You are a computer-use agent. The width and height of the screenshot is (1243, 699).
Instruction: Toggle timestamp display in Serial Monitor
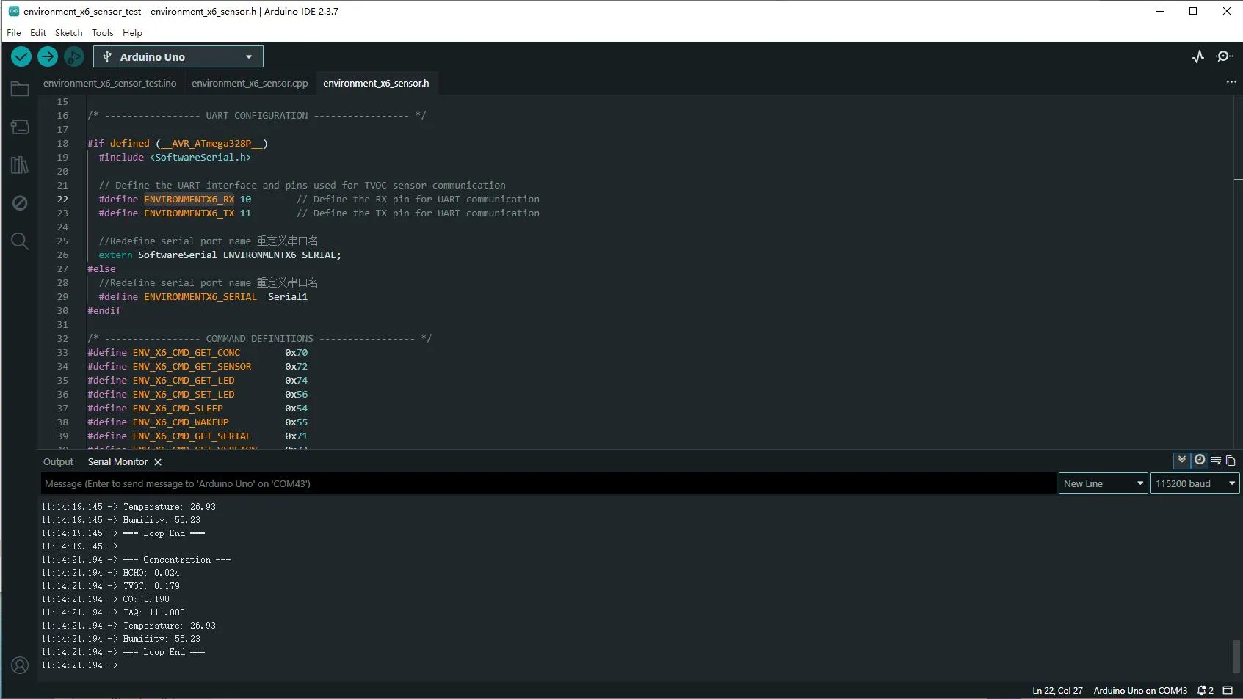1200,460
